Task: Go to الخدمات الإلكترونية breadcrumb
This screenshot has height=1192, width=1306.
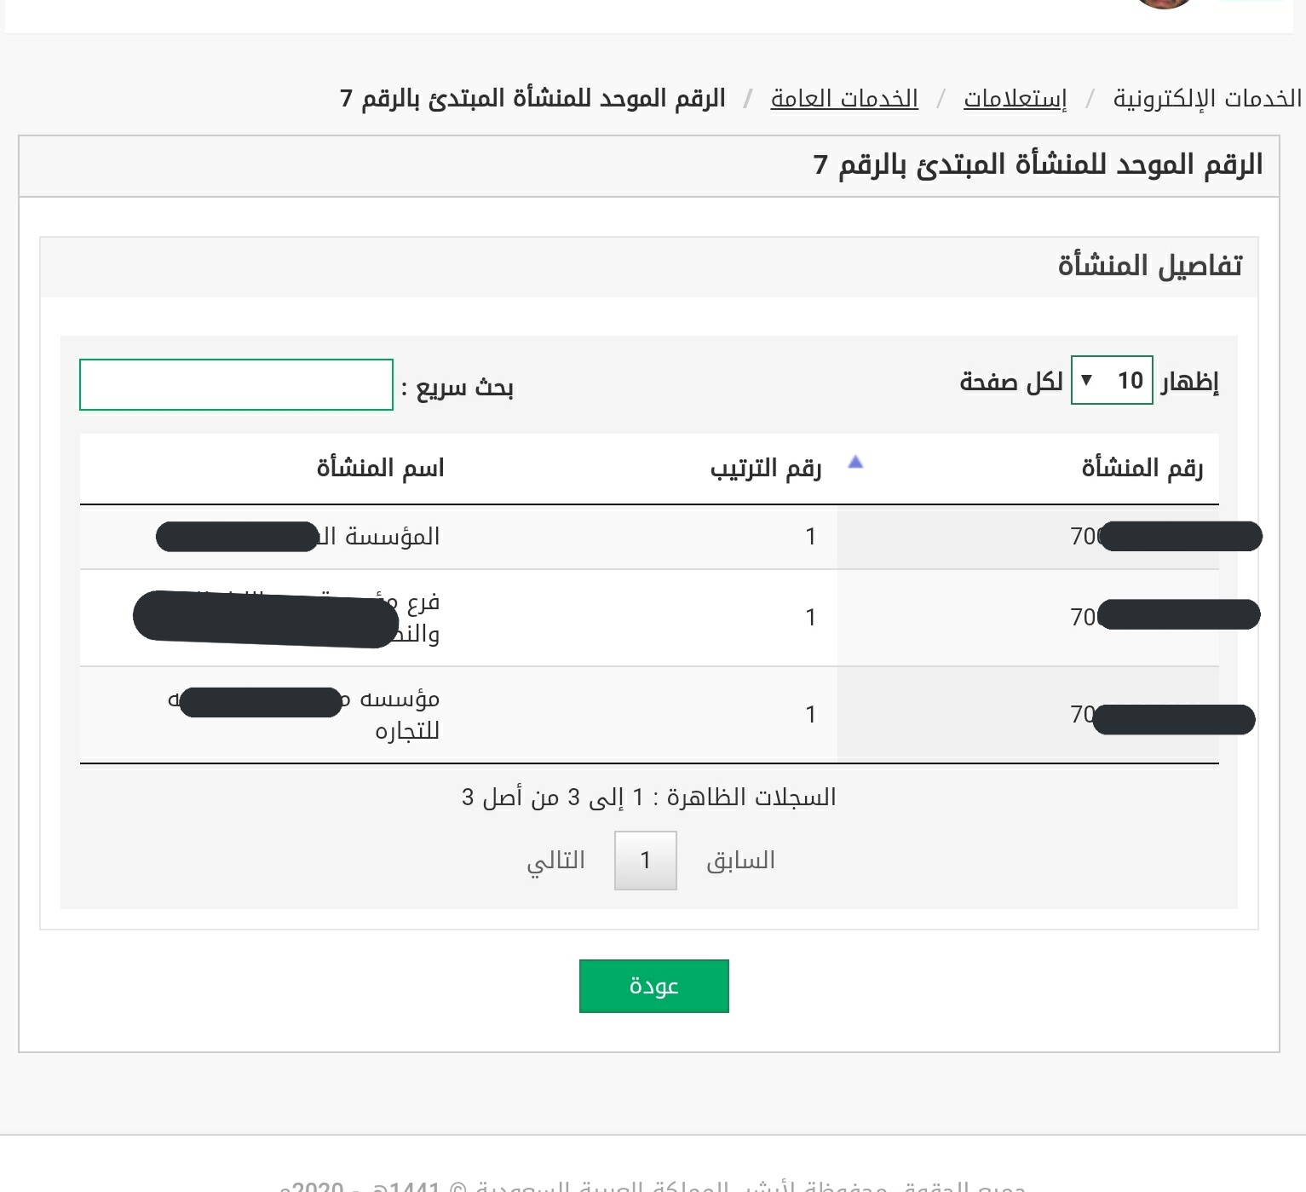Action: (x=1207, y=99)
